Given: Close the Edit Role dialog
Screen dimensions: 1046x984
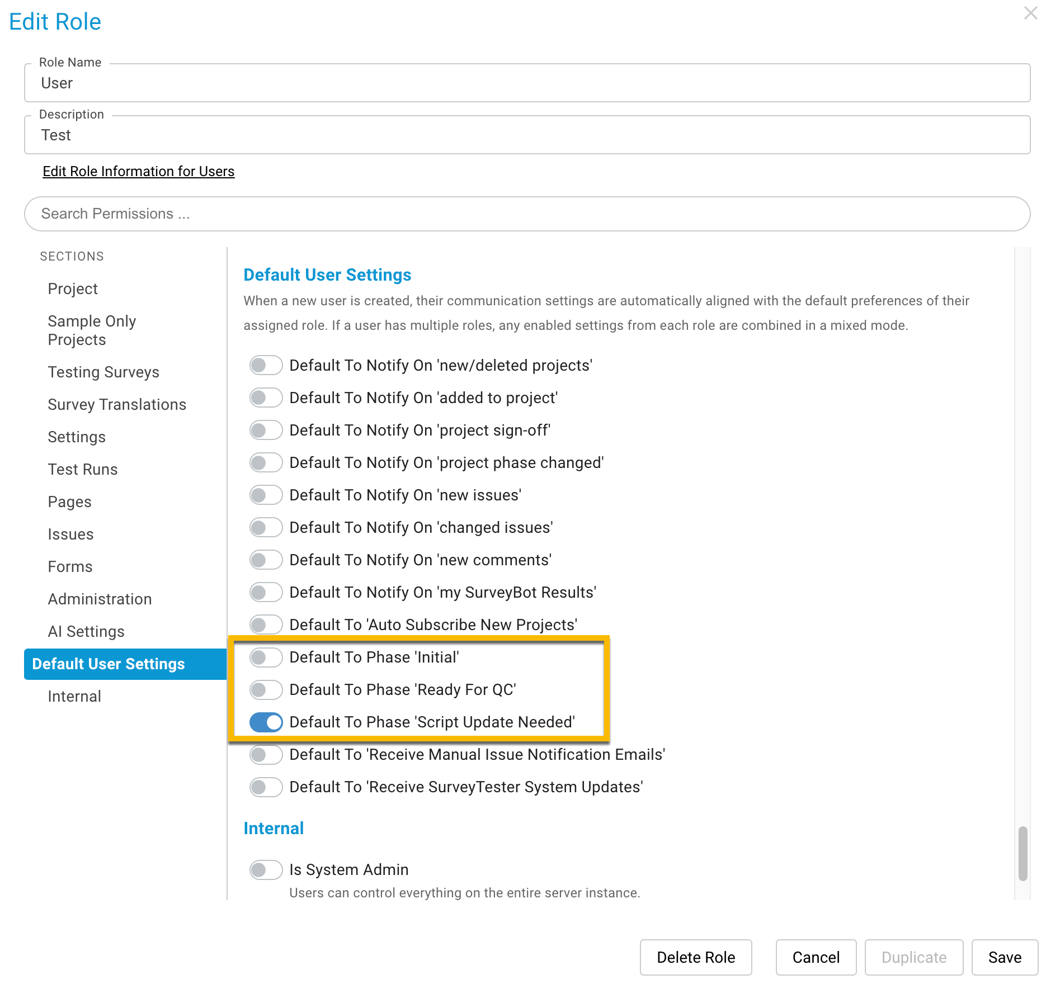Looking at the screenshot, I should point(1030,13).
